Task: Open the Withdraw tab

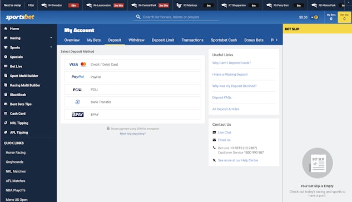Action: [136, 40]
